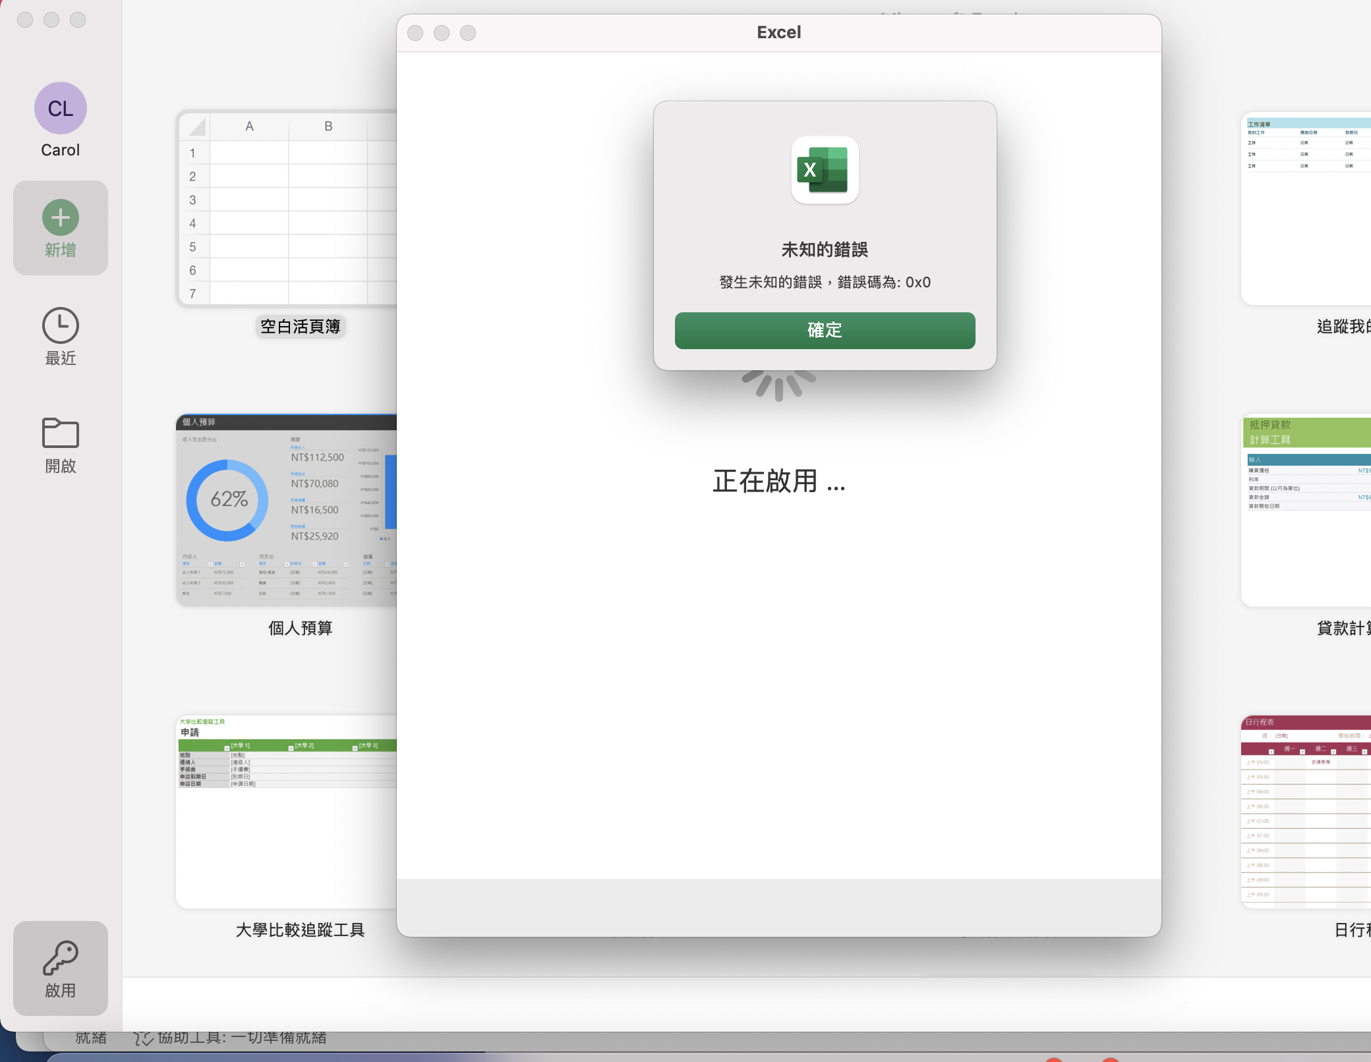The height and width of the screenshot is (1062, 1371).
Task: Open the 最近 recent files section
Action: coord(61,337)
